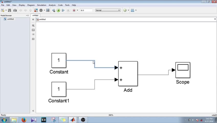Open the Display menu
217x123 pixels.
[22, 5]
